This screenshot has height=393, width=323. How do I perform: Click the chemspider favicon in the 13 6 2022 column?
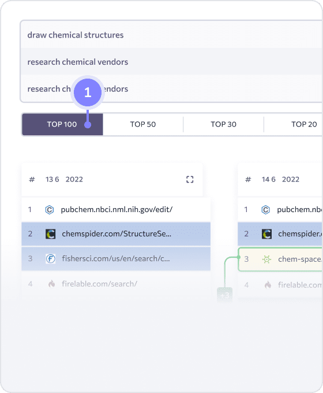[x=51, y=234]
